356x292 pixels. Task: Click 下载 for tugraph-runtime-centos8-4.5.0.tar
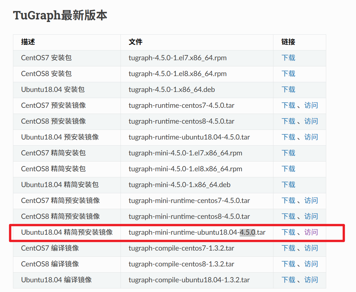[288, 121]
